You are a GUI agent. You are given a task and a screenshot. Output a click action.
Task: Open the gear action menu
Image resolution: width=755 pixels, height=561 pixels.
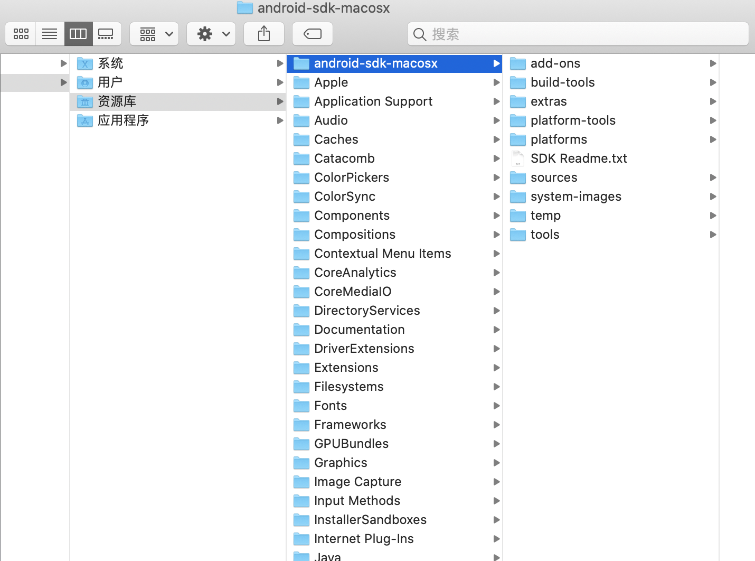coord(211,34)
